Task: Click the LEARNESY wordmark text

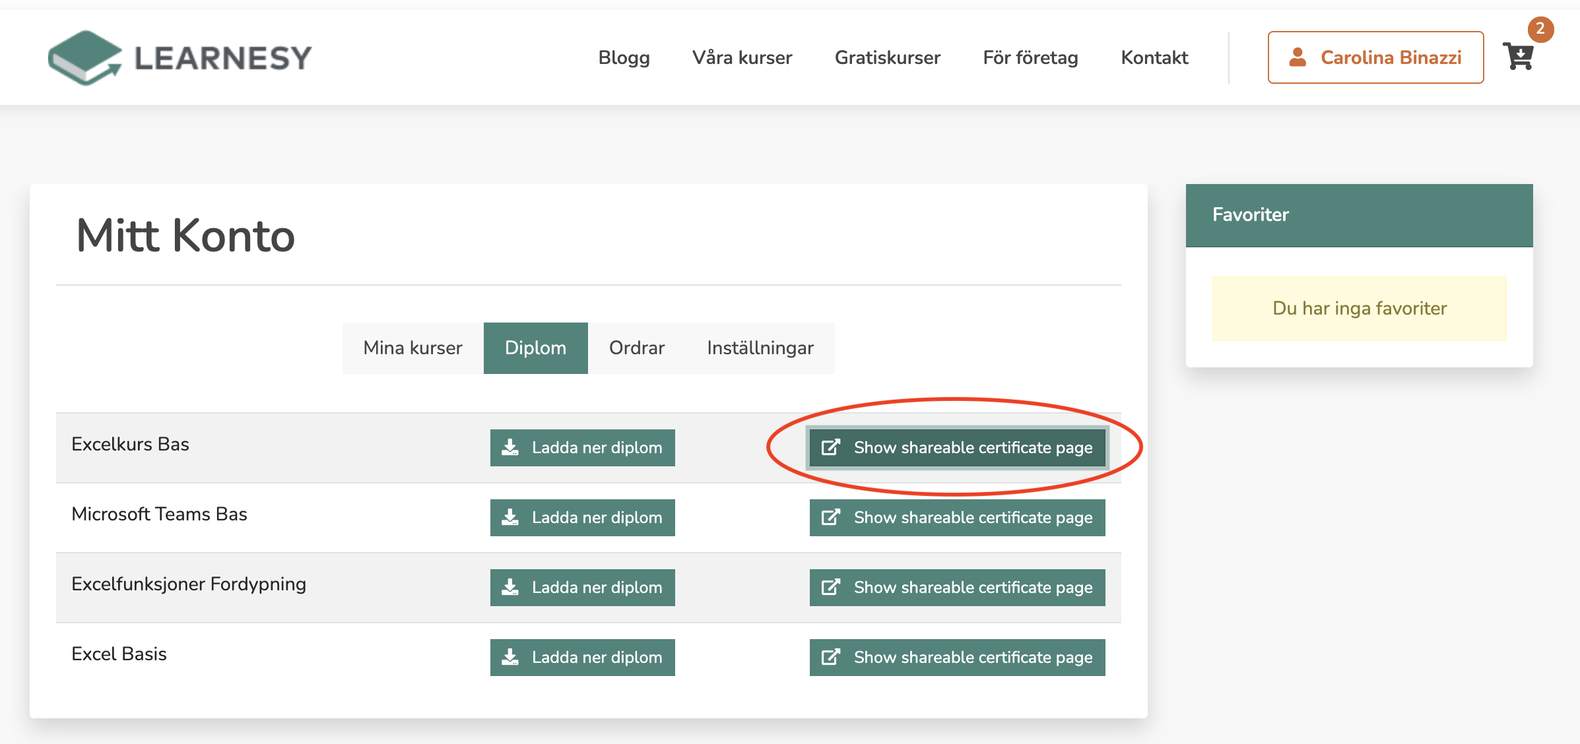Action: 223,58
